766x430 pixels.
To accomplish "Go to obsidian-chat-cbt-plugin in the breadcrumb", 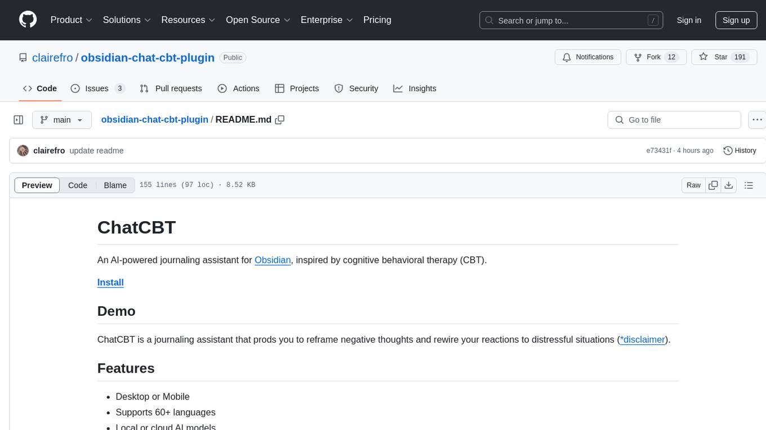I will (154, 120).
